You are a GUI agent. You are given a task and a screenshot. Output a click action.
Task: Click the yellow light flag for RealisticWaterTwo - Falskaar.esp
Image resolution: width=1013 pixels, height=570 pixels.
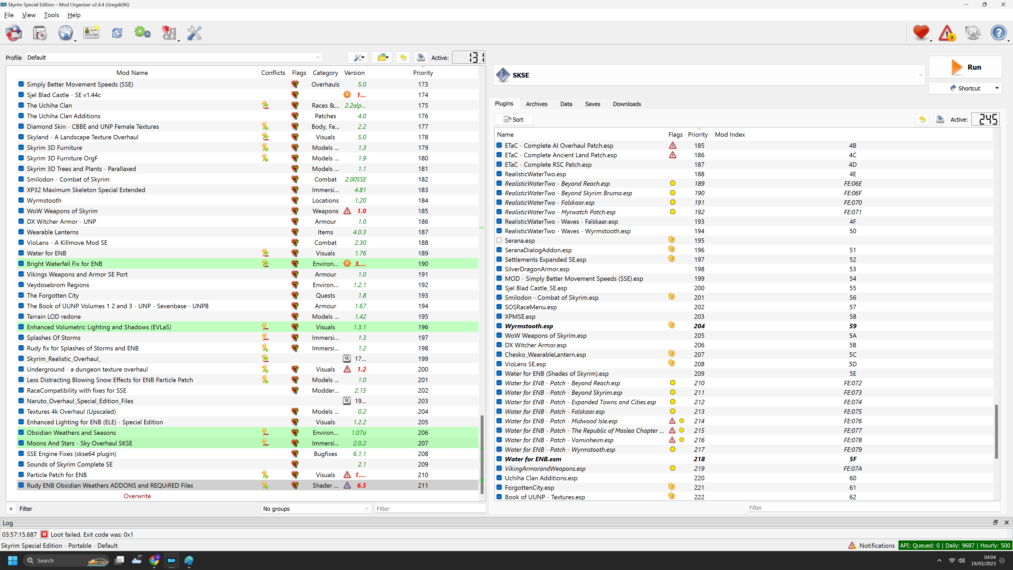(672, 202)
